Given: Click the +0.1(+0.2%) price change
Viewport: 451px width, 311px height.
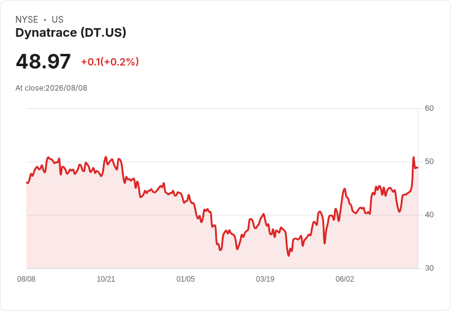Looking at the screenshot, I should click(x=110, y=62).
